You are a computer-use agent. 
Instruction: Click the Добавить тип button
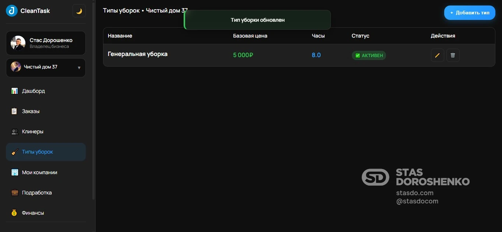[x=470, y=13]
